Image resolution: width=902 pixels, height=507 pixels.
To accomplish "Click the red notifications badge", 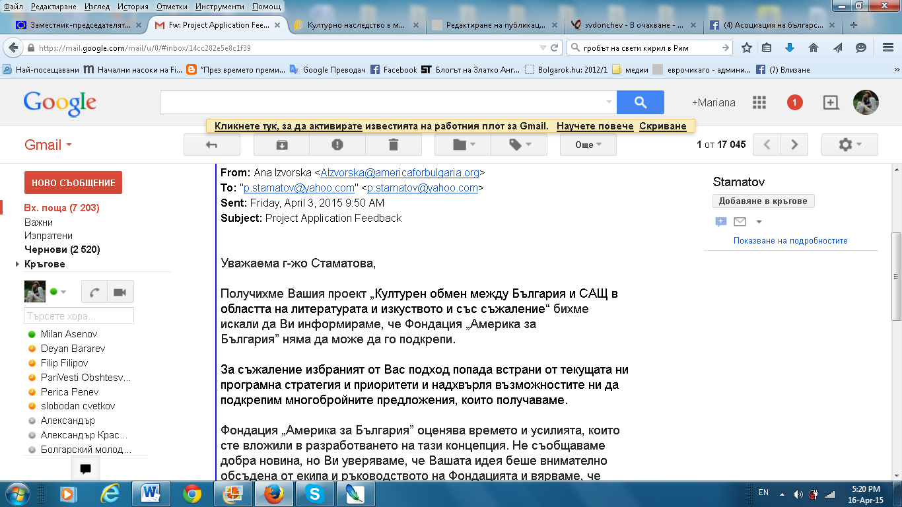I will point(794,102).
